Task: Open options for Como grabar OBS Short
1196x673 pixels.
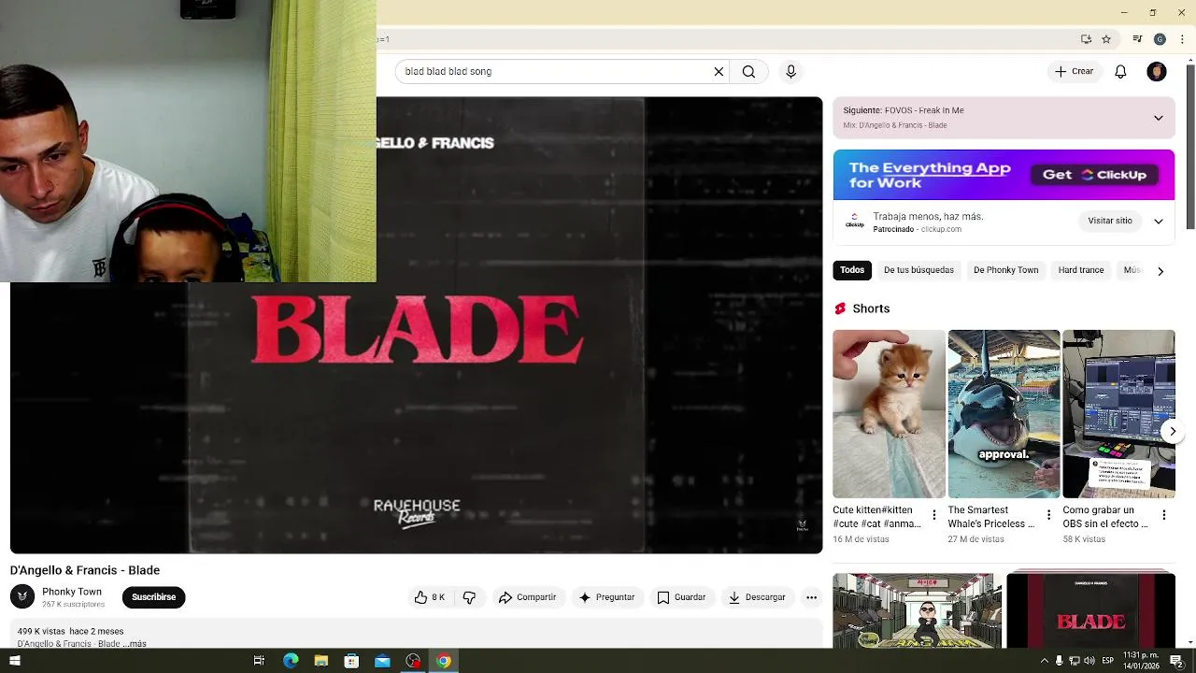Action: coord(1163,515)
